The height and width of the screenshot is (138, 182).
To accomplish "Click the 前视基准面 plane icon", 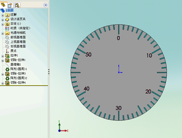I will tap(7, 38).
